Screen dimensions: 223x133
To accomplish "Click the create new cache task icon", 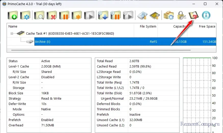I will pyautogui.click(x=13, y=15).
